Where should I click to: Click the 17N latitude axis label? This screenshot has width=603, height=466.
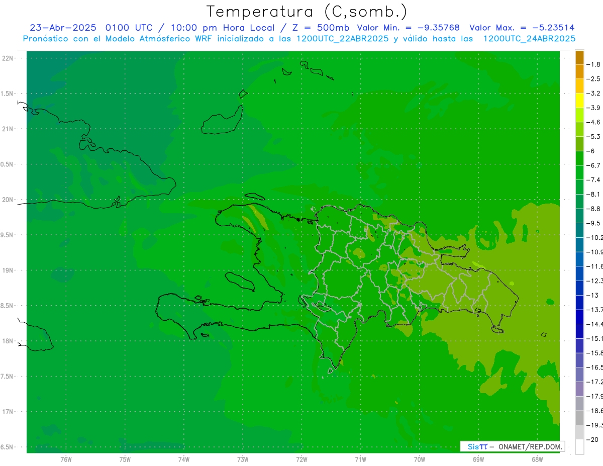click(x=8, y=412)
